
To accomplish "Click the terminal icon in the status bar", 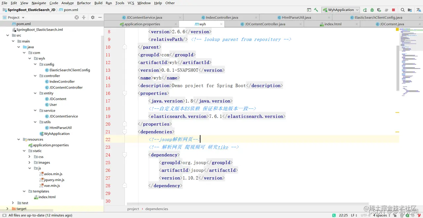I will point(334,215).
